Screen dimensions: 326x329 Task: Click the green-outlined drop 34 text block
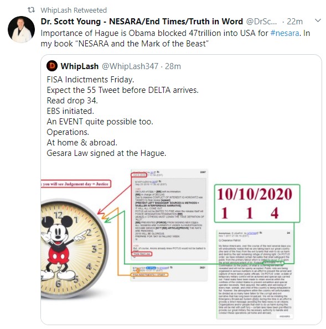pos(255,275)
